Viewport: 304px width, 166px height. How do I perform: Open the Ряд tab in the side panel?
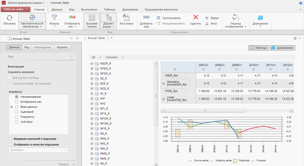tap(27, 47)
